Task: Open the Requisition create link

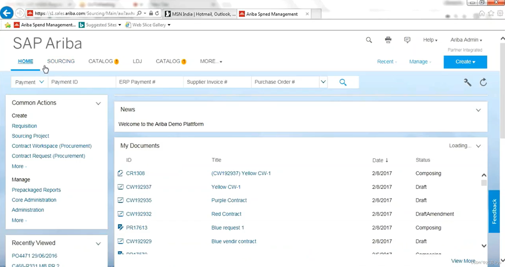Action: tap(24, 126)
